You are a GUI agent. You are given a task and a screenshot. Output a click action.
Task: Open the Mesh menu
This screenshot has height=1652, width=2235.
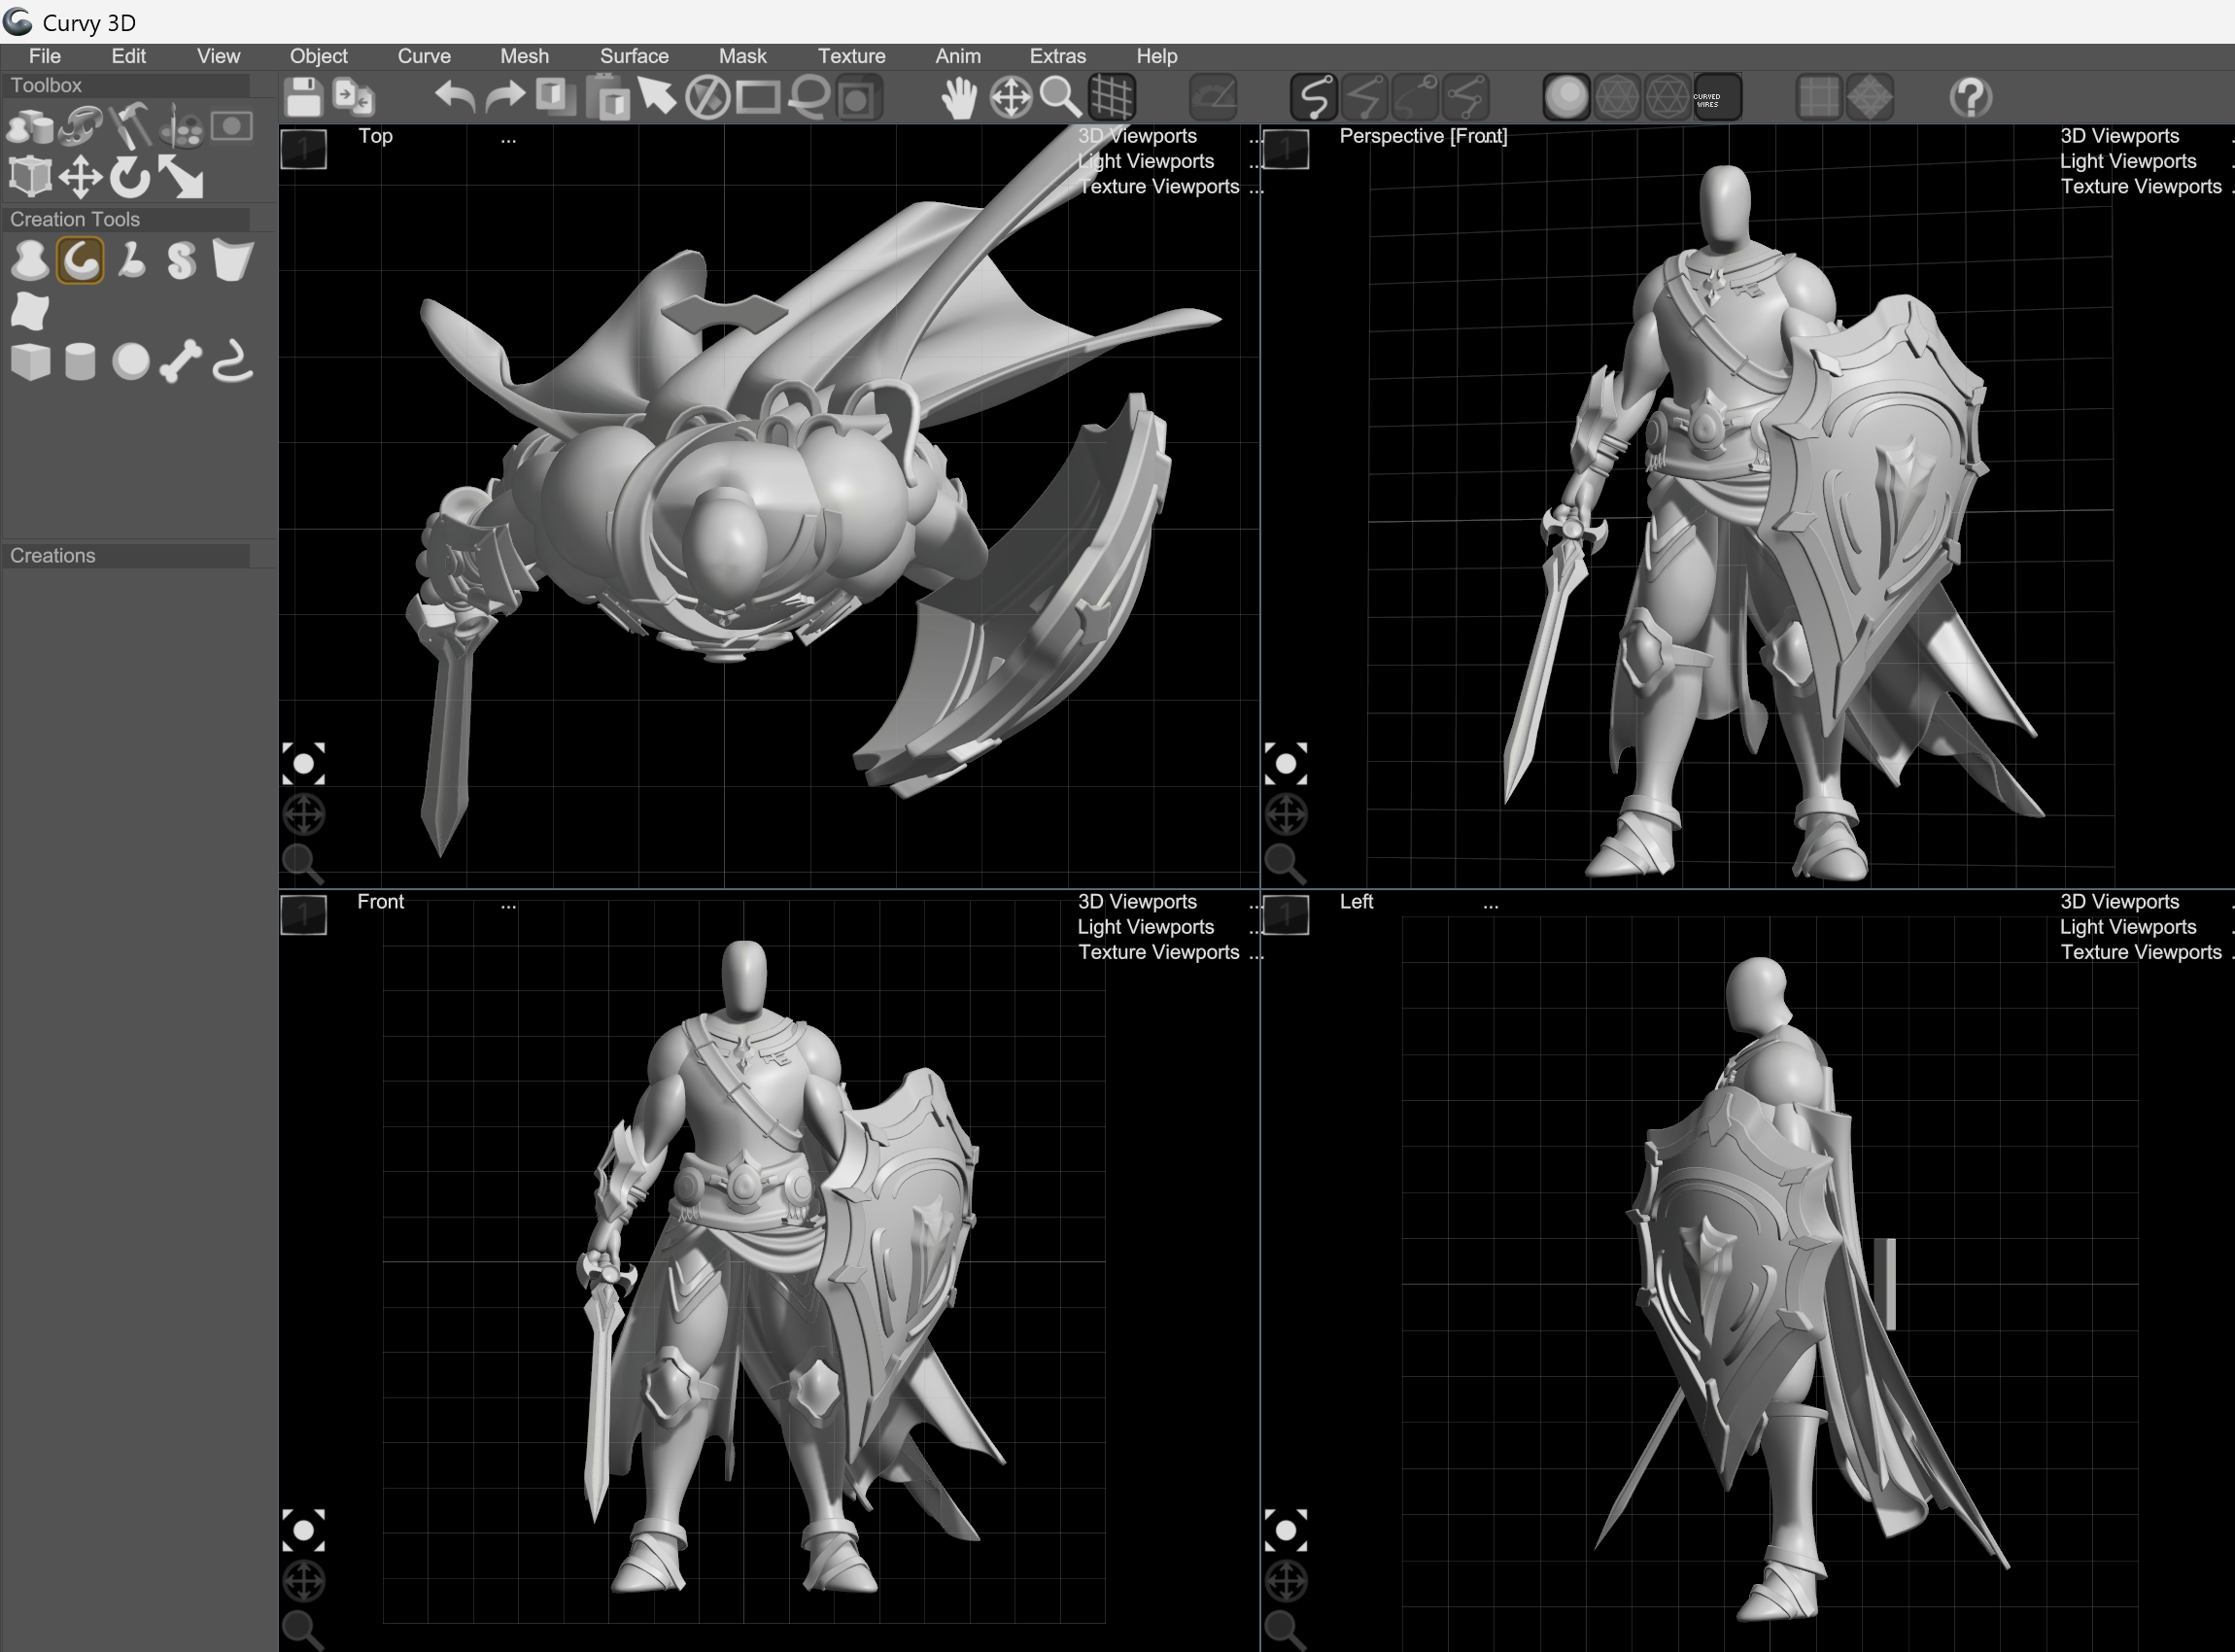click(x=524, y=56)
